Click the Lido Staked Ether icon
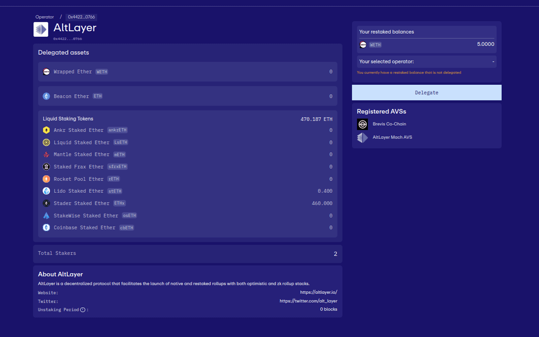The image size is (539, 337). [x=46, y=191]
